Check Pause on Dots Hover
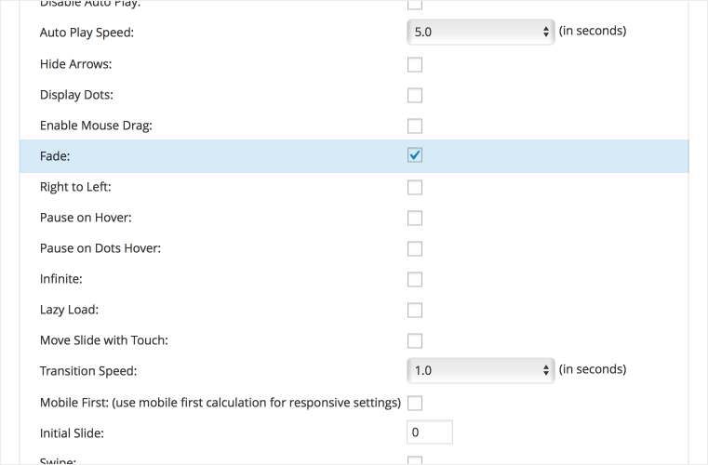Screen dimensions: 708x465 [415, 248]
